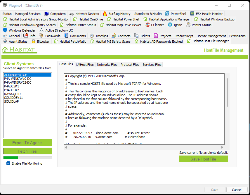The image size is (250, 195).
Task: Open the Status tab
Action: [x=7, y=14]
